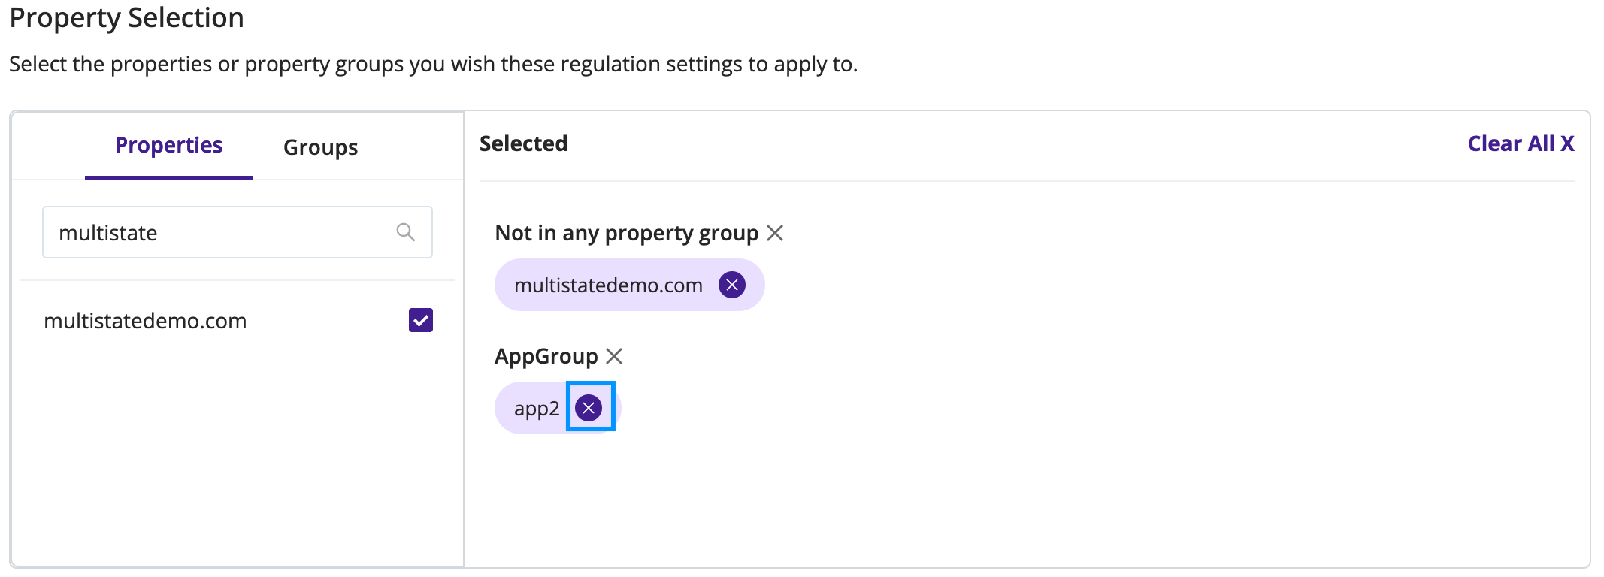Open the Groups tab
Viewport: 1604px width, 577px height.
tap(321, 147)
